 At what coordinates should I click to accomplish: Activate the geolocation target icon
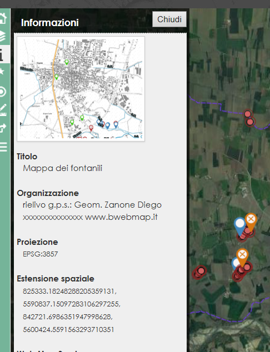point(2,92)
